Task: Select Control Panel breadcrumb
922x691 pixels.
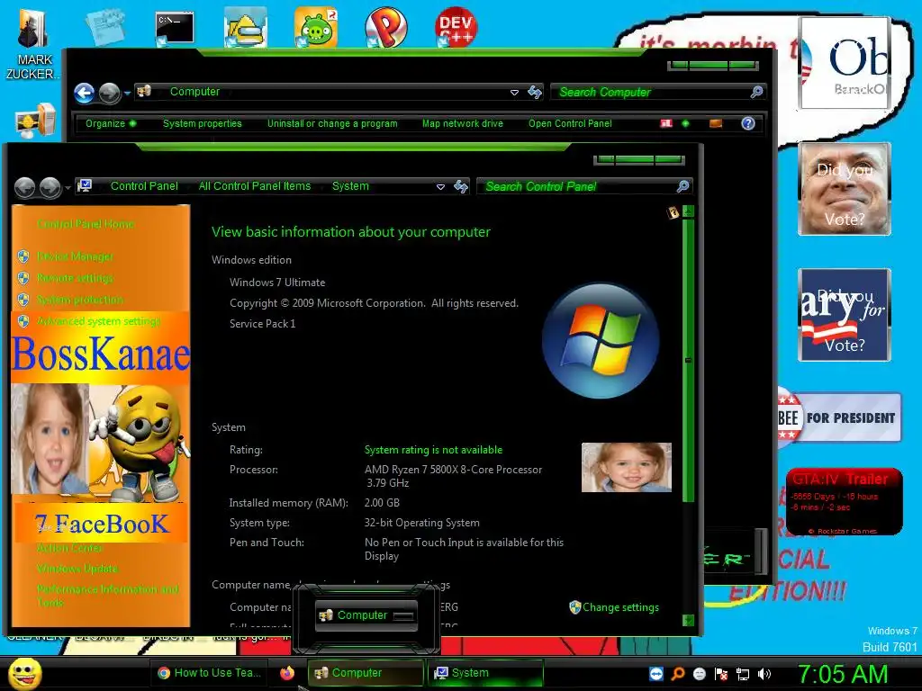Action: click(144, 186)
